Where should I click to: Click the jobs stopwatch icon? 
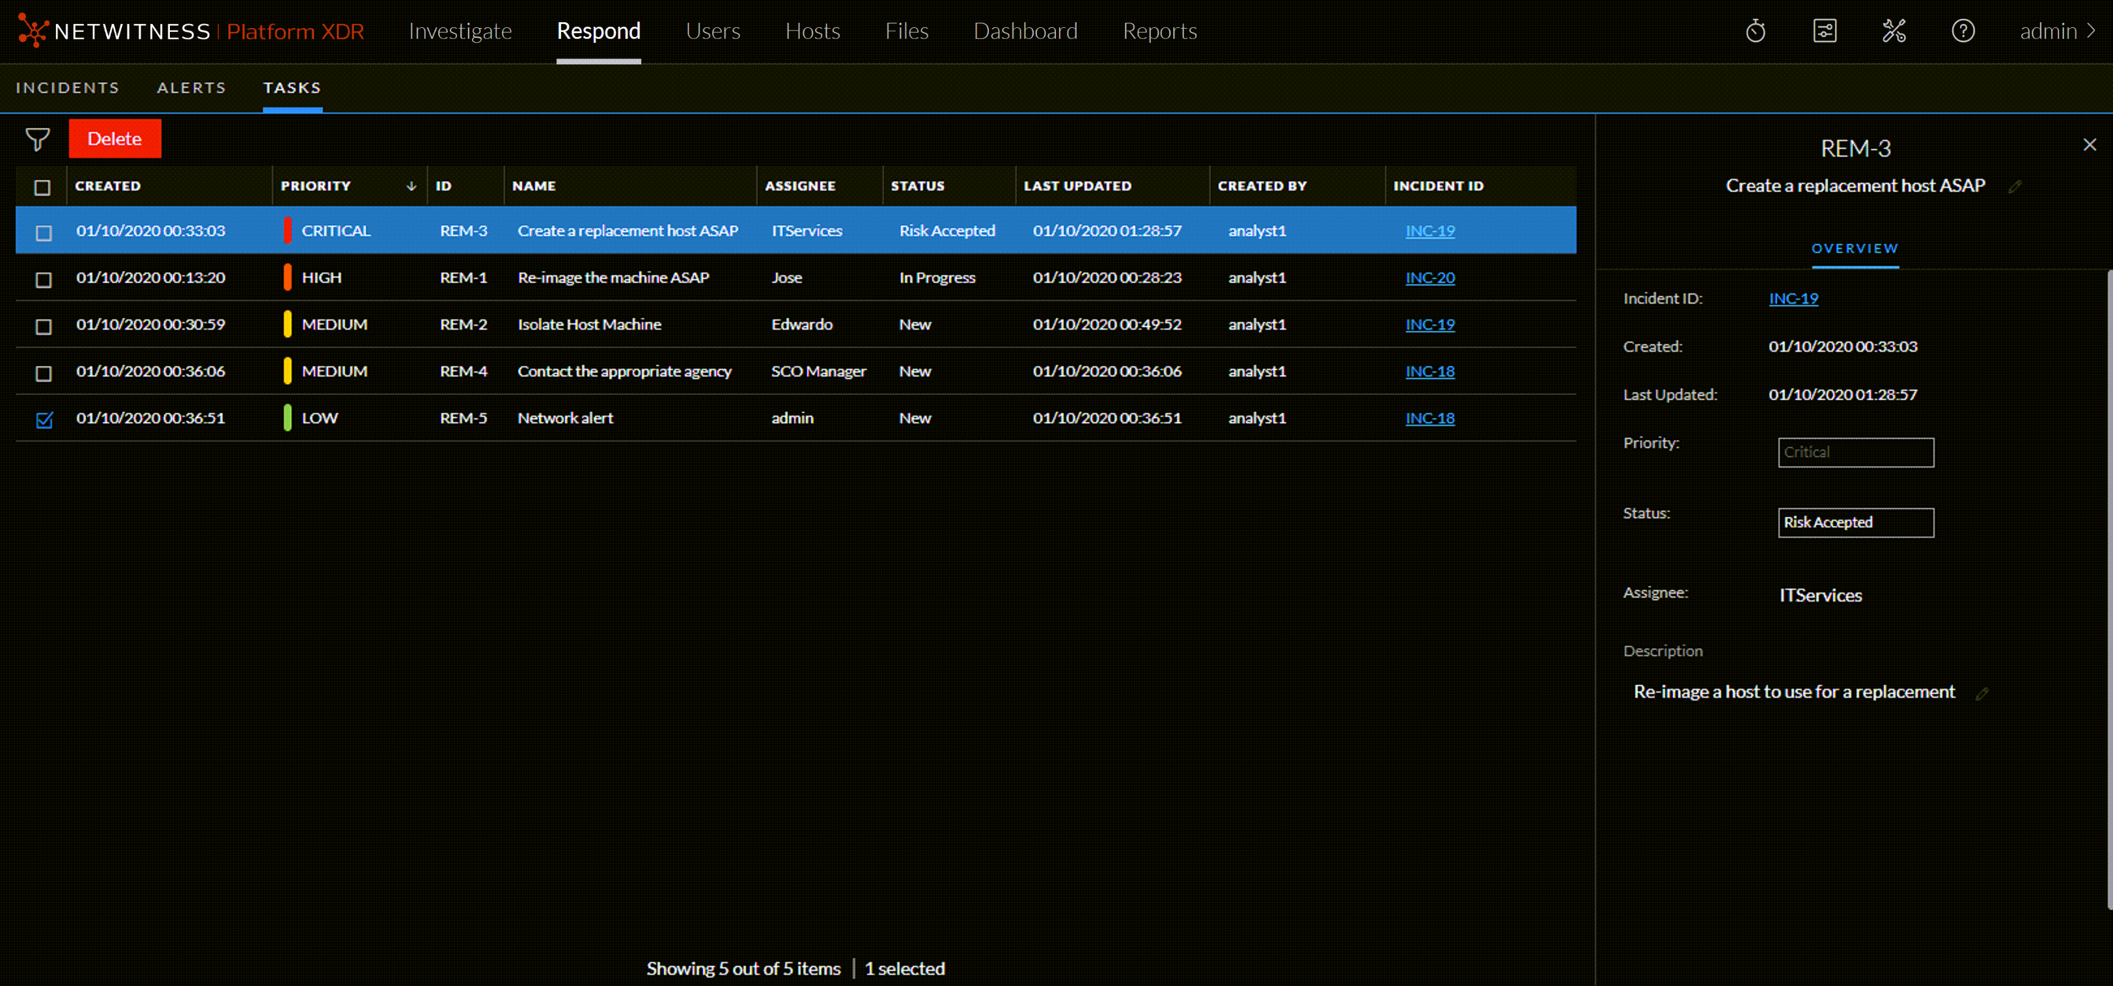1754,31
